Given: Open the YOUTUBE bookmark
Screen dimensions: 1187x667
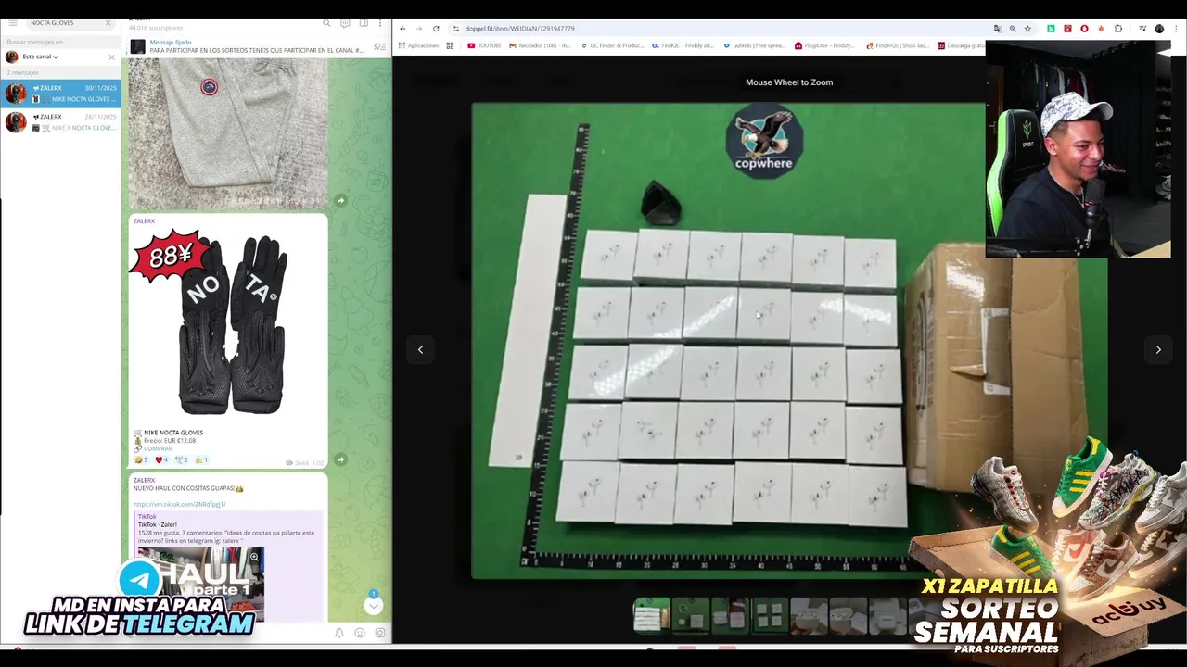Looking at the screenshot, I should pos(484,45).
